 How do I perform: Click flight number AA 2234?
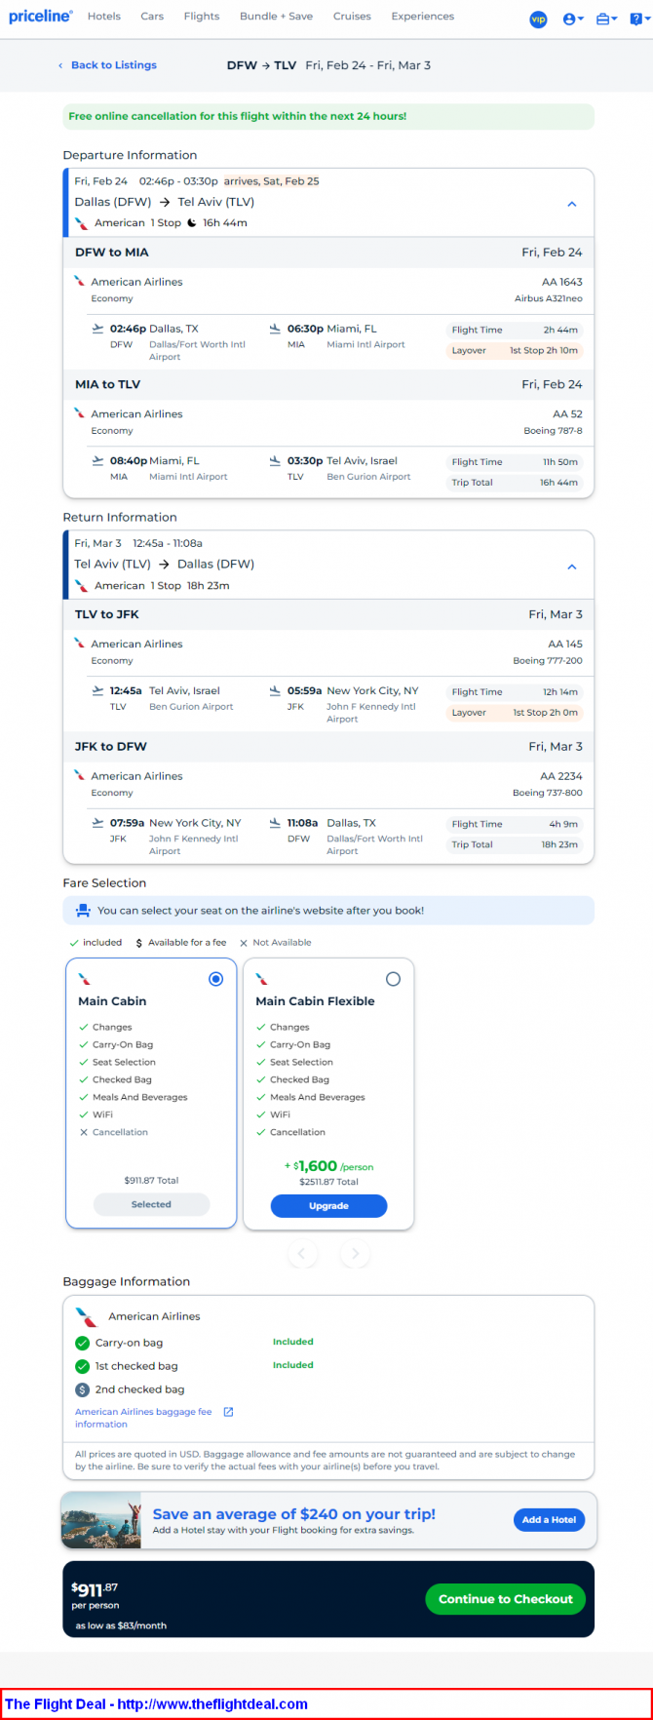pyautogui.click(x=561, y=776)
